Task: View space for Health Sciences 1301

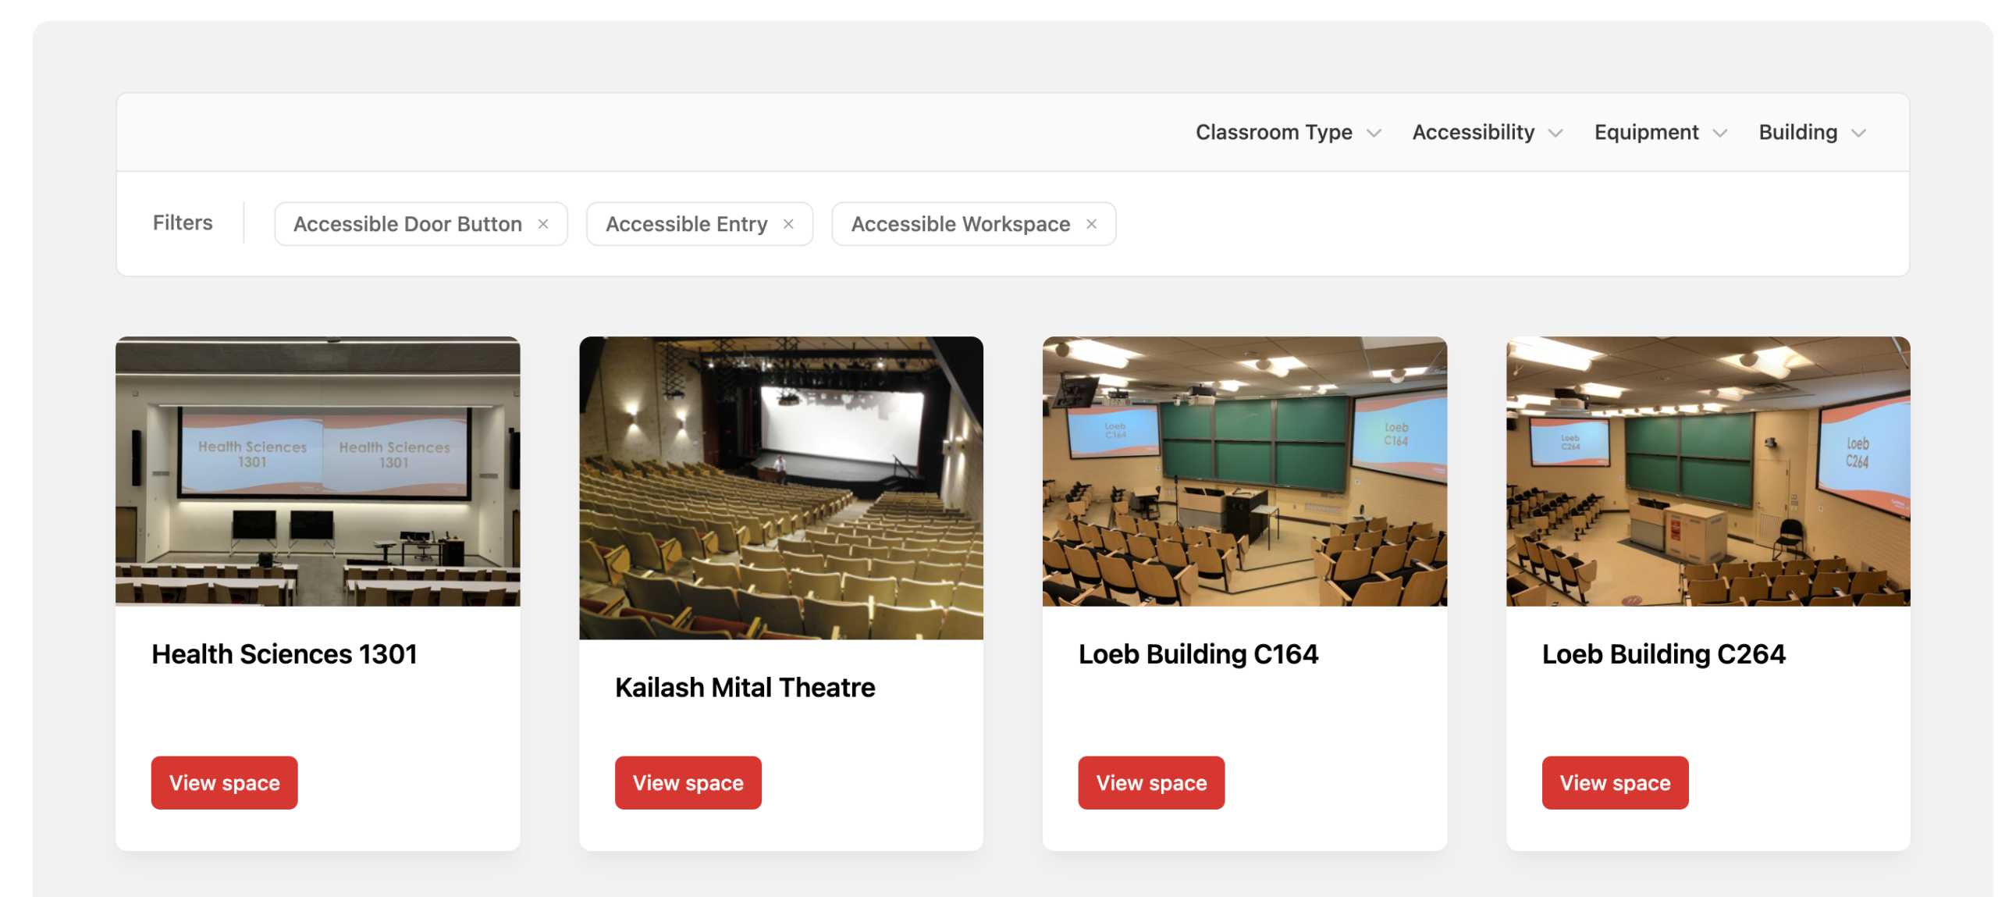Action: (x=224, y=782)
